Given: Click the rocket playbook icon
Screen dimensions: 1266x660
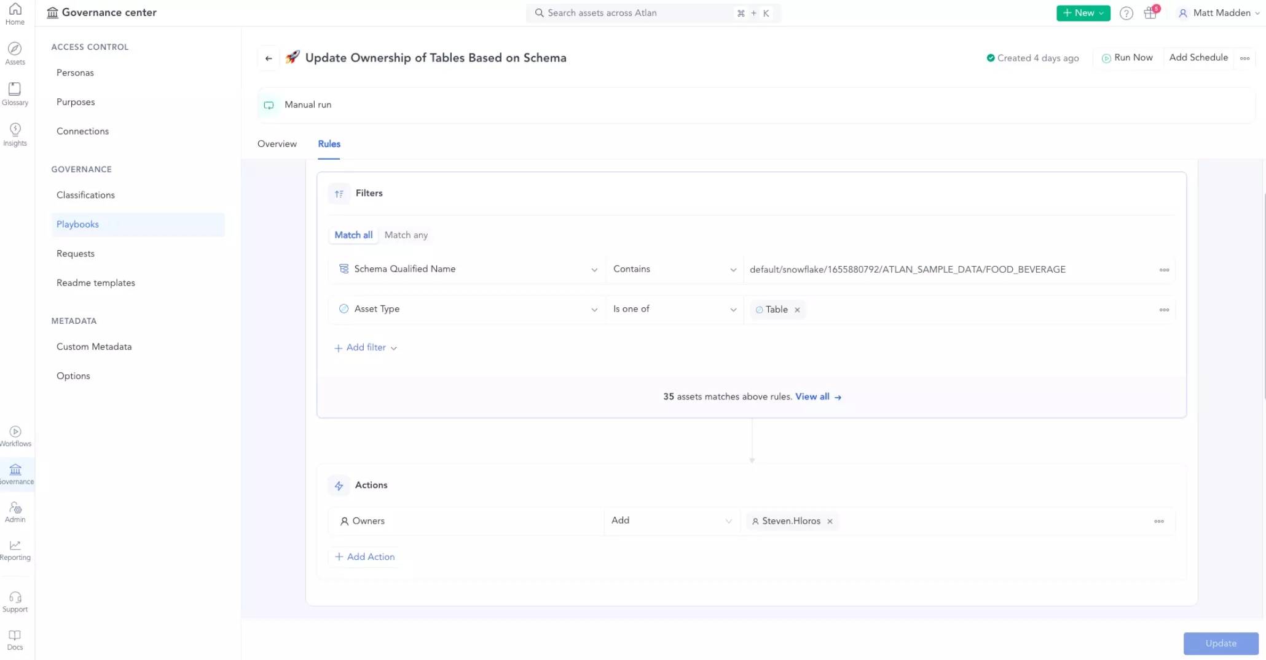Looking at the screenshot, I should point(293,57).
